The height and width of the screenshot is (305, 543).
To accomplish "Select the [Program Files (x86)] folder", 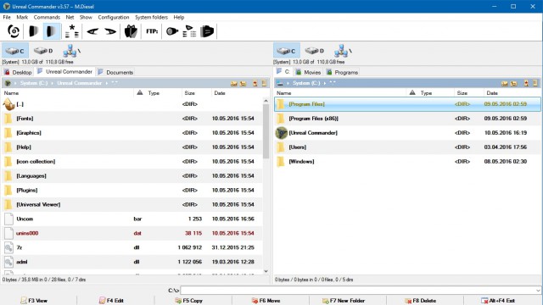I will 407,119.
